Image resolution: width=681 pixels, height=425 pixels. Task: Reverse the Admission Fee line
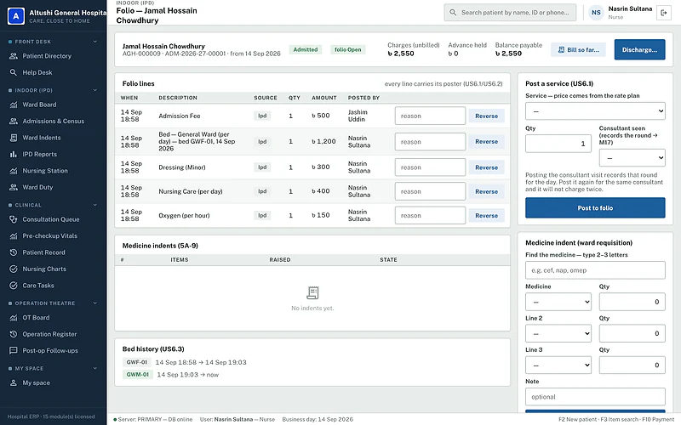tap(486, 116)
